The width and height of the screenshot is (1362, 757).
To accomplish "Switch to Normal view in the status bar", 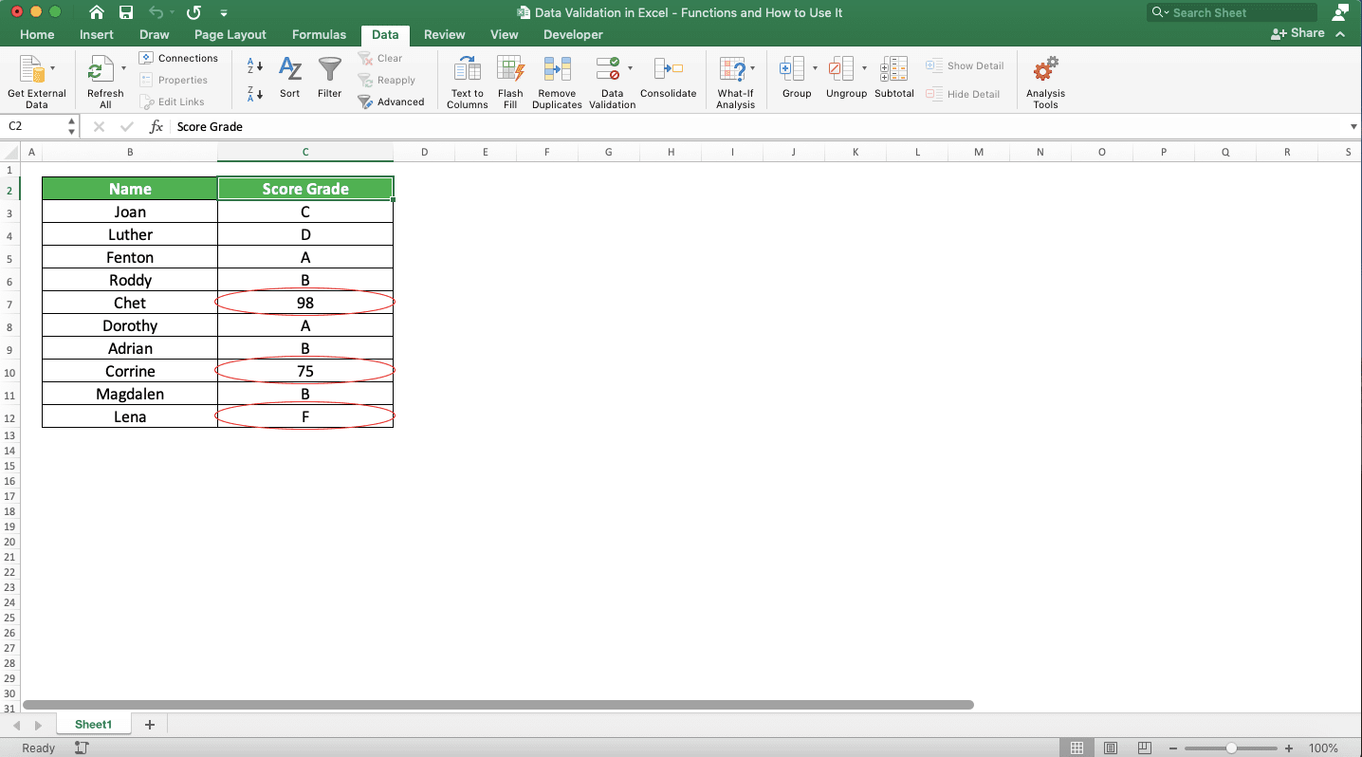I will (x=1077, y=748).
